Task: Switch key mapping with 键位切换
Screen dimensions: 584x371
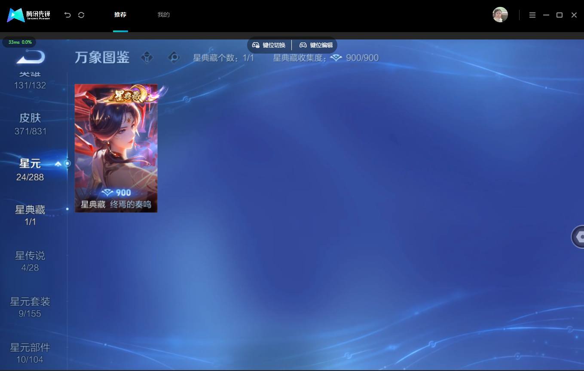Action: point(269,45)
